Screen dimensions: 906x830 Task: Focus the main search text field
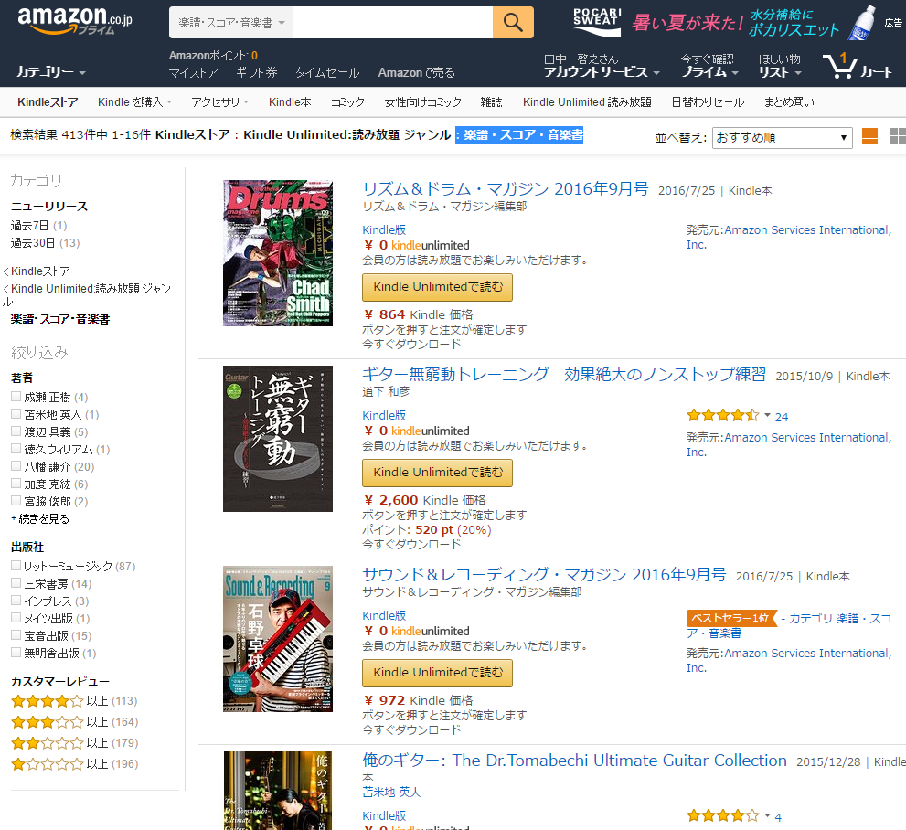tap(393, 23)
